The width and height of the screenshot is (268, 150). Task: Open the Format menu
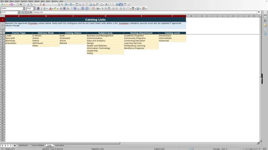24,1
